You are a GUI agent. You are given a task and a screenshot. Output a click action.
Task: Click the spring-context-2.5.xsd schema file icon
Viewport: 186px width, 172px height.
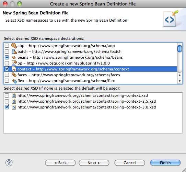point(14,101)
